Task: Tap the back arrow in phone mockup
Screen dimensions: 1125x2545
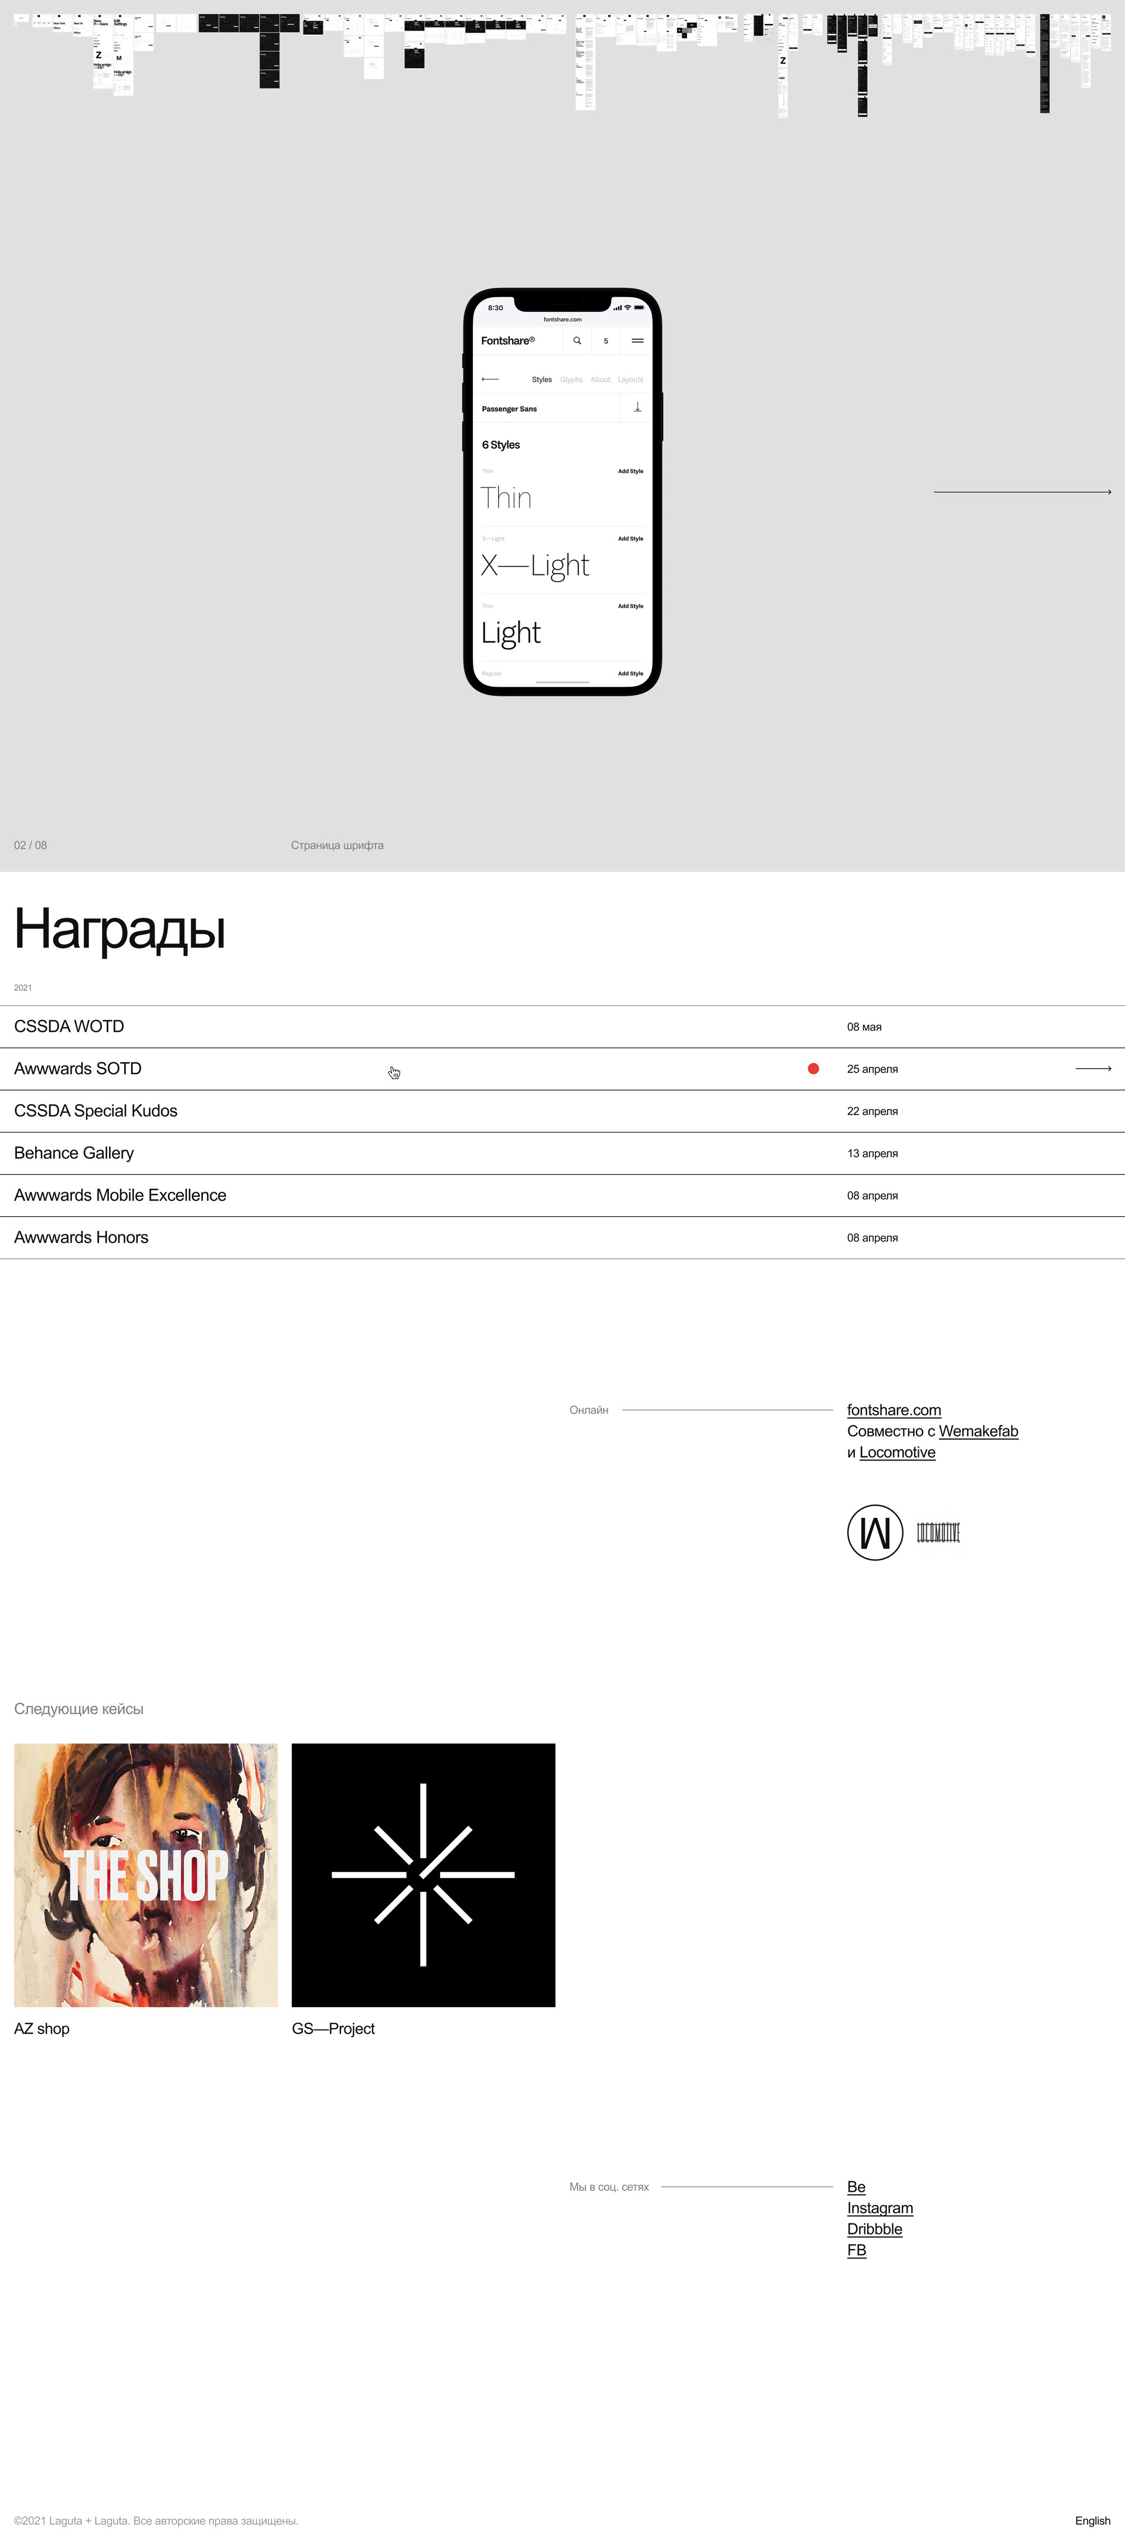Action: [x=490, y=380]
